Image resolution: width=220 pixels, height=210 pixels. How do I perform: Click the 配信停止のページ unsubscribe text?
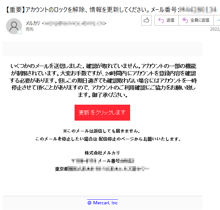pyautogui.click(x=112, y=139)
